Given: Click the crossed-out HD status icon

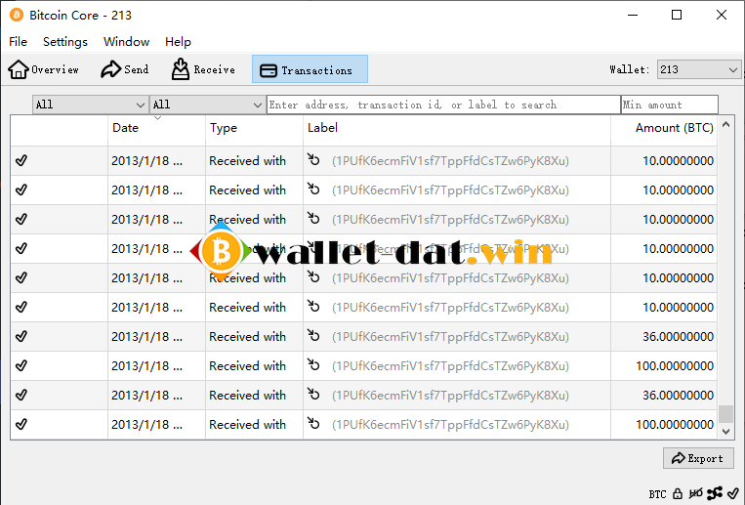Looking at the screenshot, I should click(x=695, y=493).
